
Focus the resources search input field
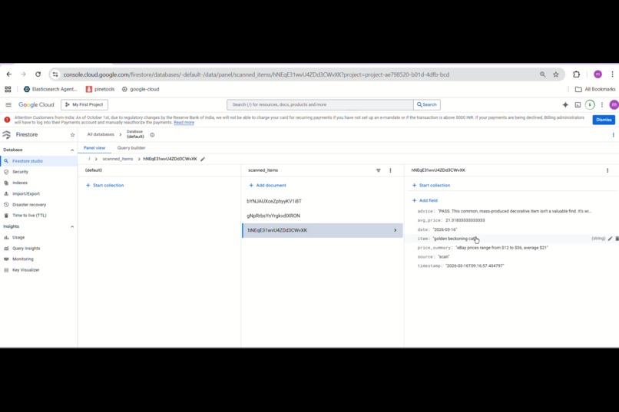point(320,104)
